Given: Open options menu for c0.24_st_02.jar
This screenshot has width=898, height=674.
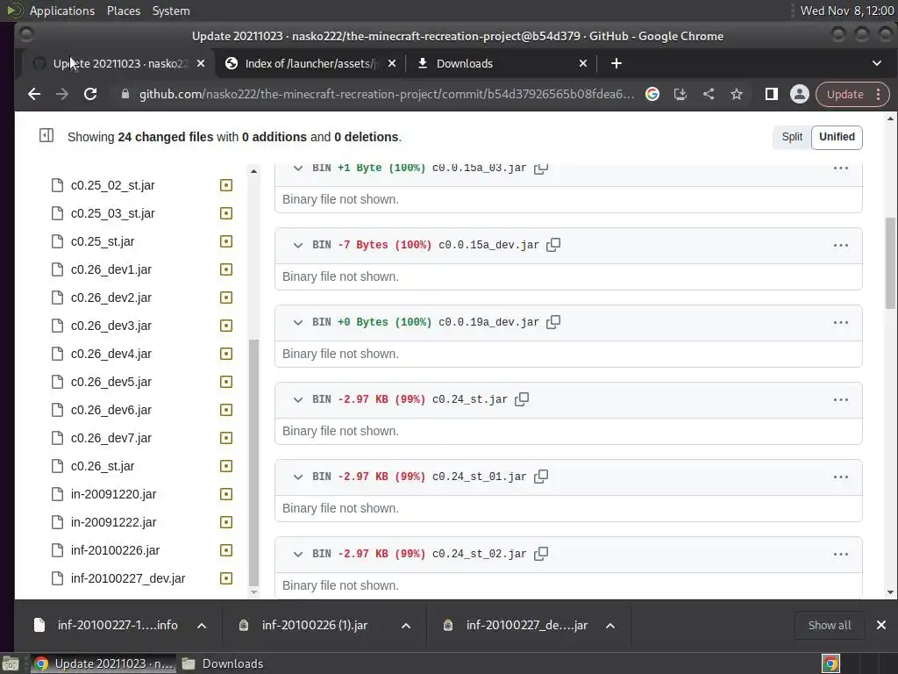Looking at the screenshot, I should coord(841,555).
